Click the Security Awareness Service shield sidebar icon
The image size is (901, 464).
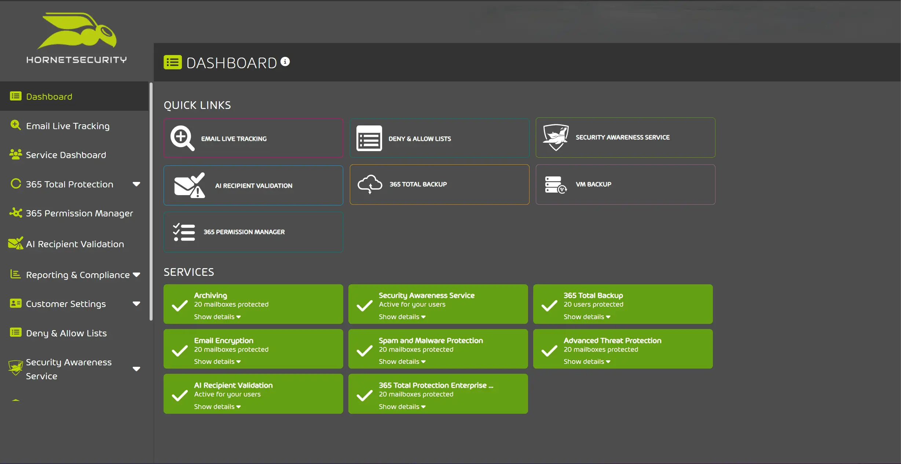[15, 368]
